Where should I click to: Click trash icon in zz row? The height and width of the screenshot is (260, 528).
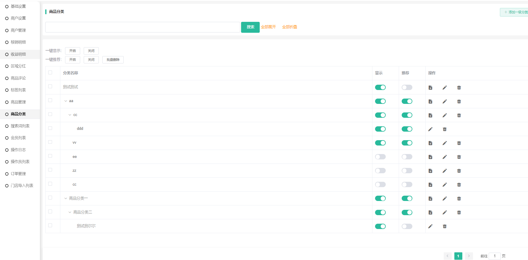coord(459,171)
